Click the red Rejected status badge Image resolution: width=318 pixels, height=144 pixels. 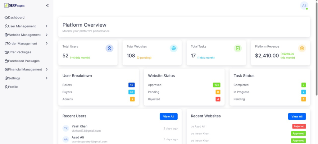pyautogui.click(x=299, y=126)
